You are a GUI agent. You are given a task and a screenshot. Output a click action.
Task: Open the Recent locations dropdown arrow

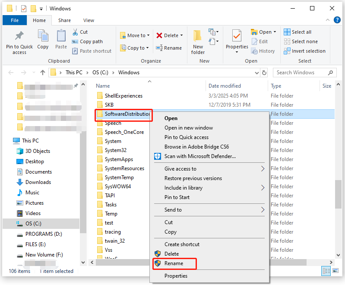[34, 72]
